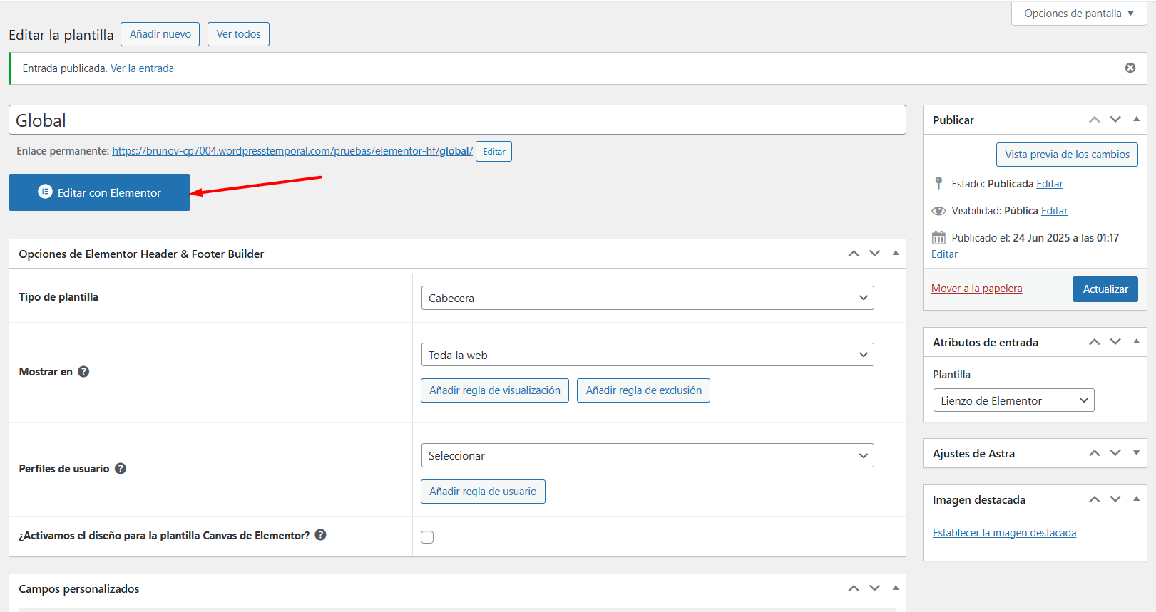Move Publicar panel down
This screenshot has width=1156, height=612.
click(x=1115, y=120)
